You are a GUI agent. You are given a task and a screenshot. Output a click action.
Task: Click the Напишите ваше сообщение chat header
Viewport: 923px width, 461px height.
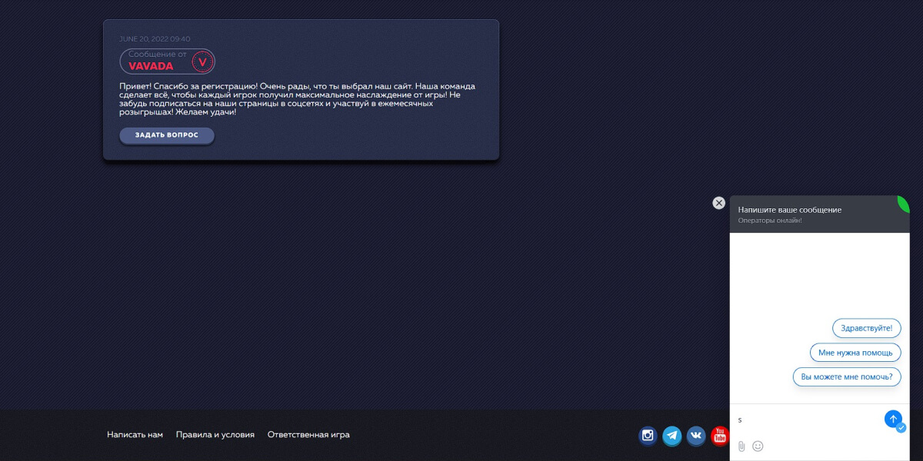tap(789, 210)
